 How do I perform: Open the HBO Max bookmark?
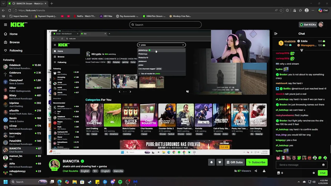click(x=106, y=16)
